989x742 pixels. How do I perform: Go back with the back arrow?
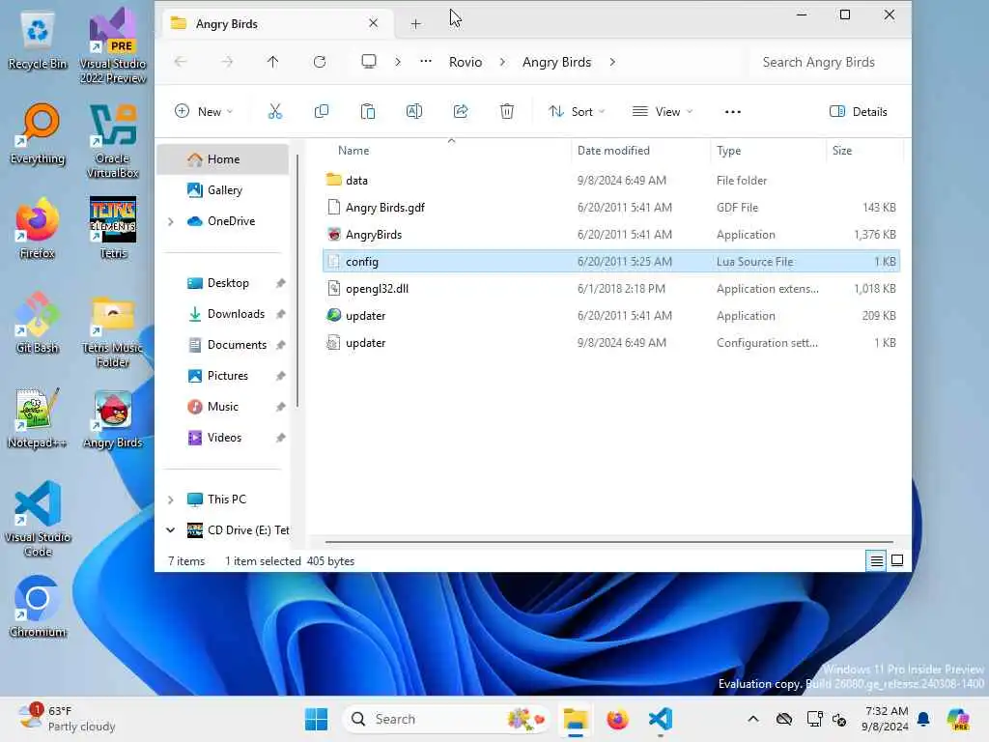[181, 62]
